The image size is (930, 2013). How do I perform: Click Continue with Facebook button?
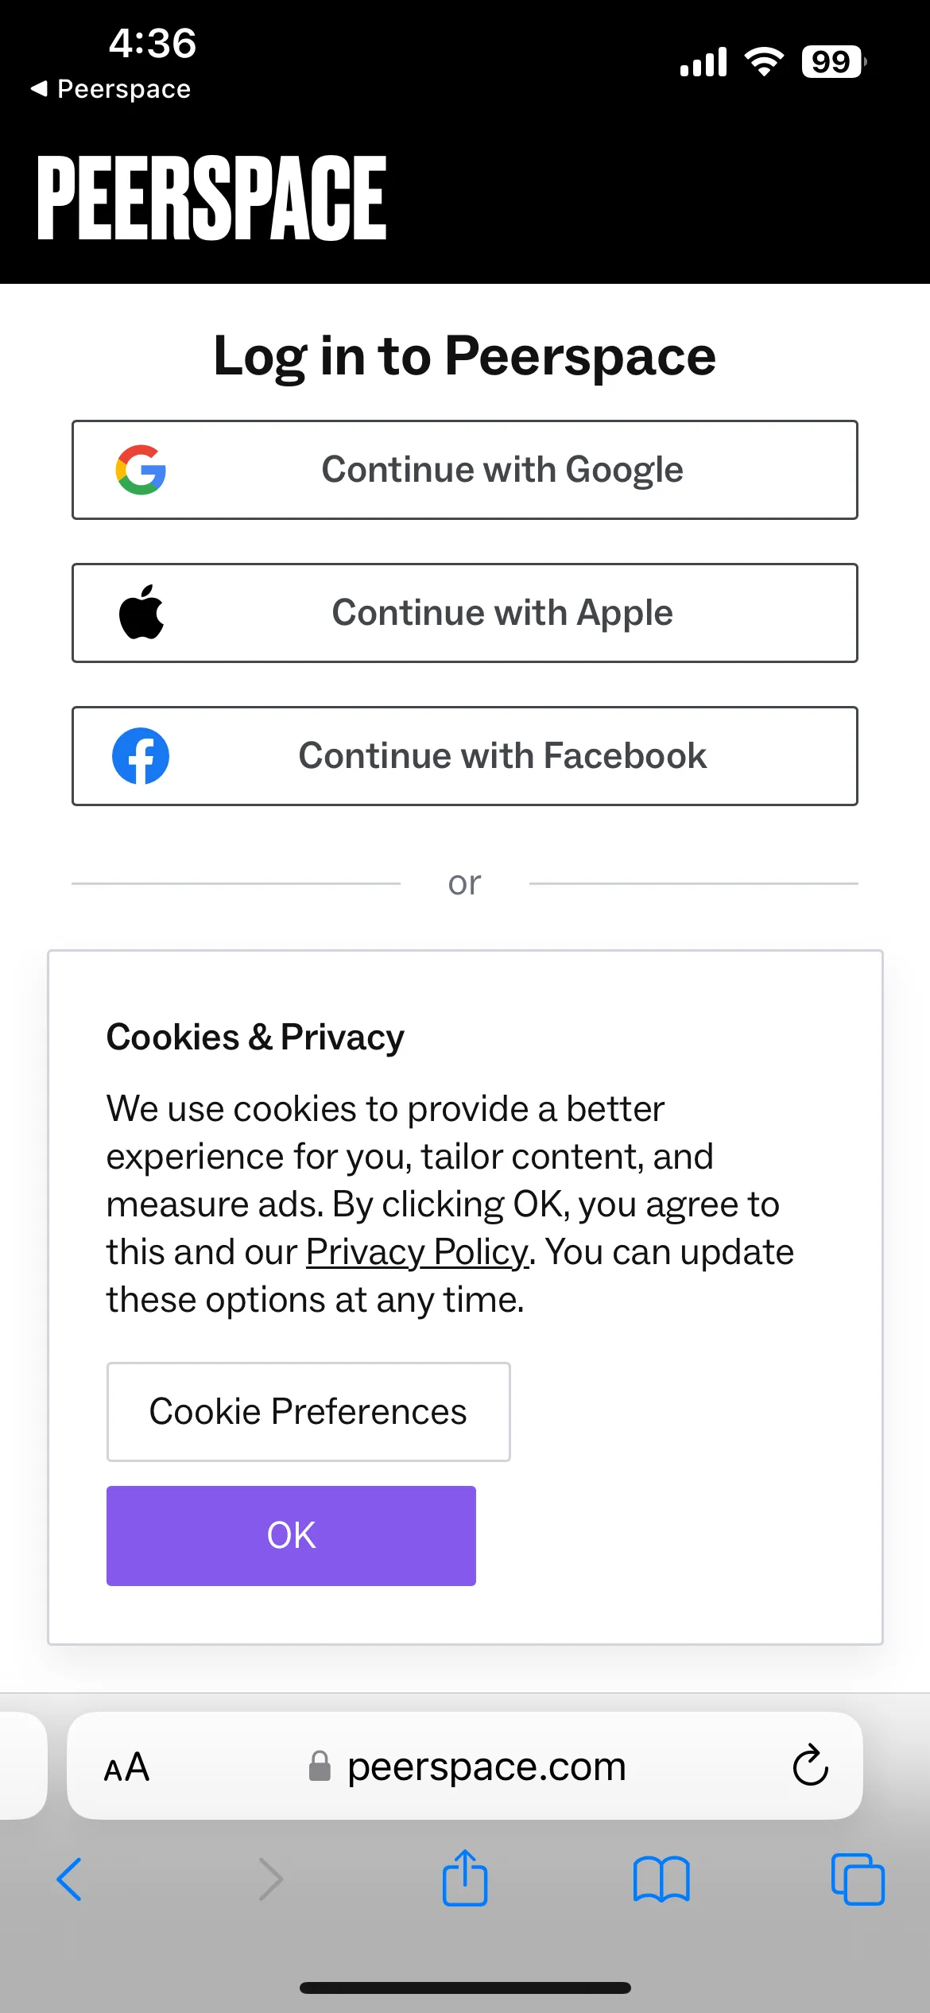tap(465, 756)
